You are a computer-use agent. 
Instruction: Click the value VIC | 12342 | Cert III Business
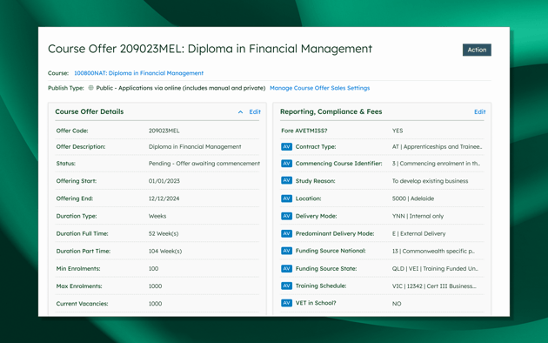point(434,286)
